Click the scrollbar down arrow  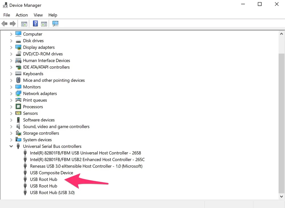point(282,196)
